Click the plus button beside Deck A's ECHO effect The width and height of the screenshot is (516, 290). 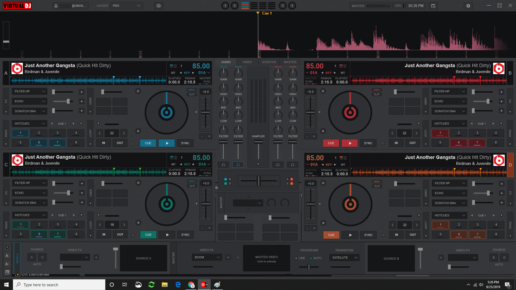click(x=82, y=101)
